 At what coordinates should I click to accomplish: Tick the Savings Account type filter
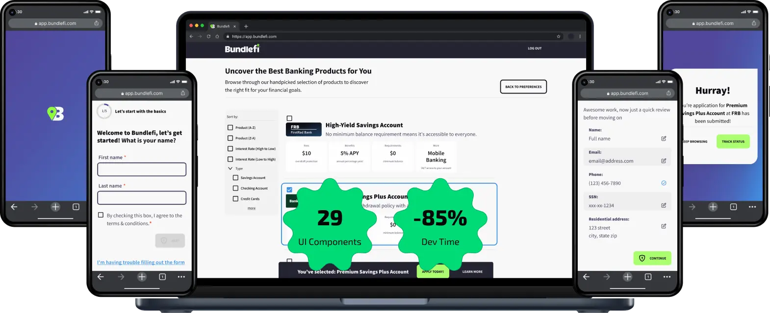pos(235,178)
